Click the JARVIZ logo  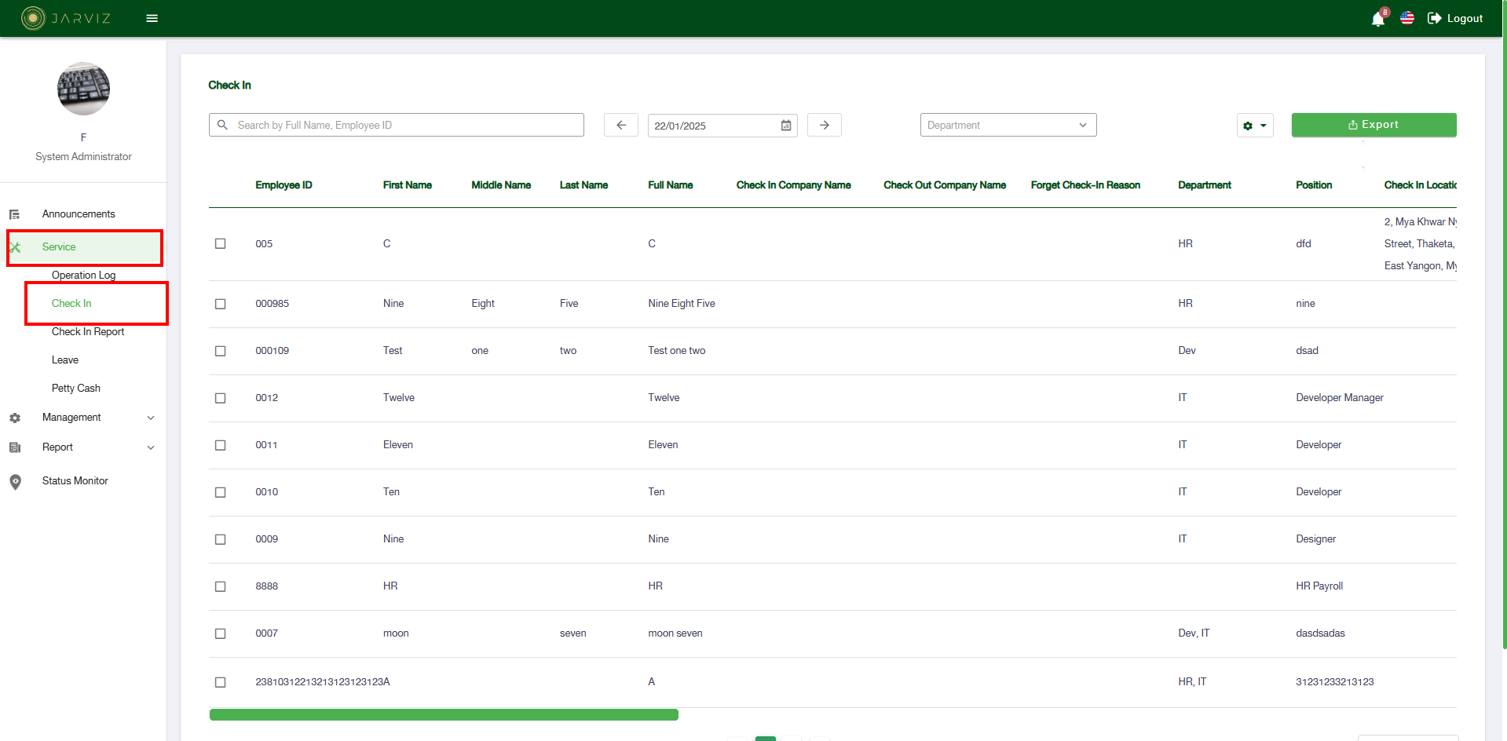66,18
